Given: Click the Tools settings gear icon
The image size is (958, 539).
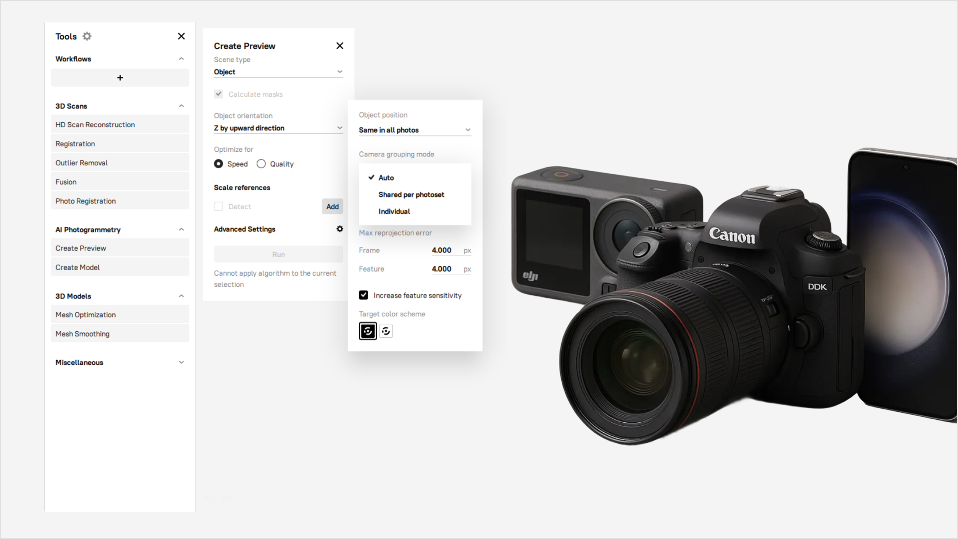Looking at the screenshot, I should (87, 36).
